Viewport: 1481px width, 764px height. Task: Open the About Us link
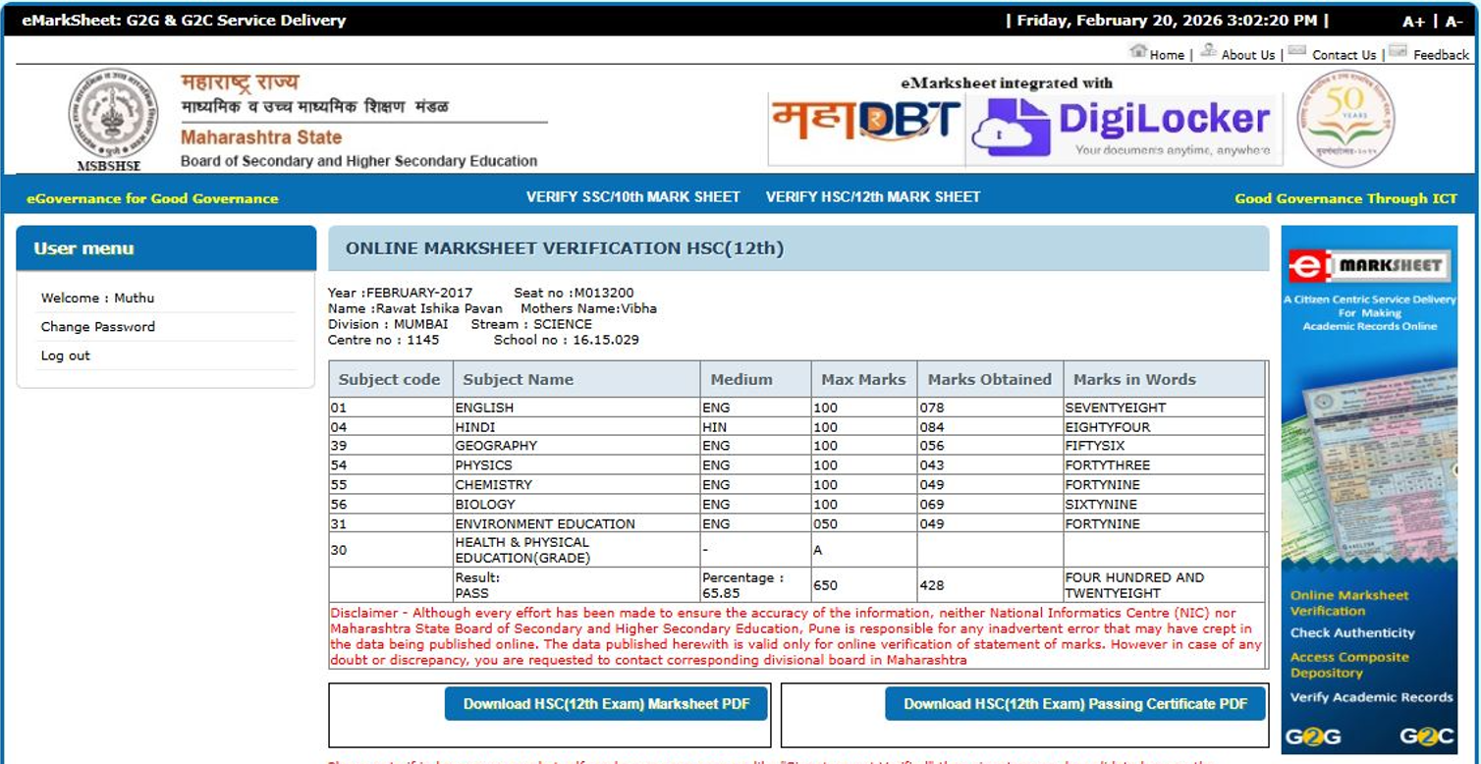pyautogui.click(x=1248, y=55)
